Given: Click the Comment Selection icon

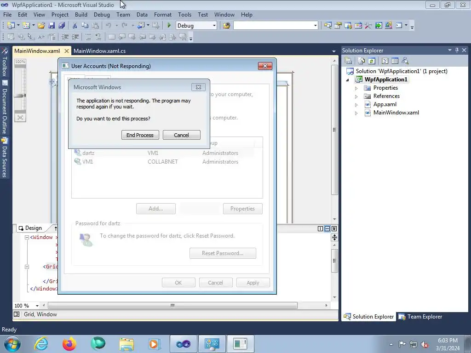Looking at the screenshot, I should (x=88, y=37).
